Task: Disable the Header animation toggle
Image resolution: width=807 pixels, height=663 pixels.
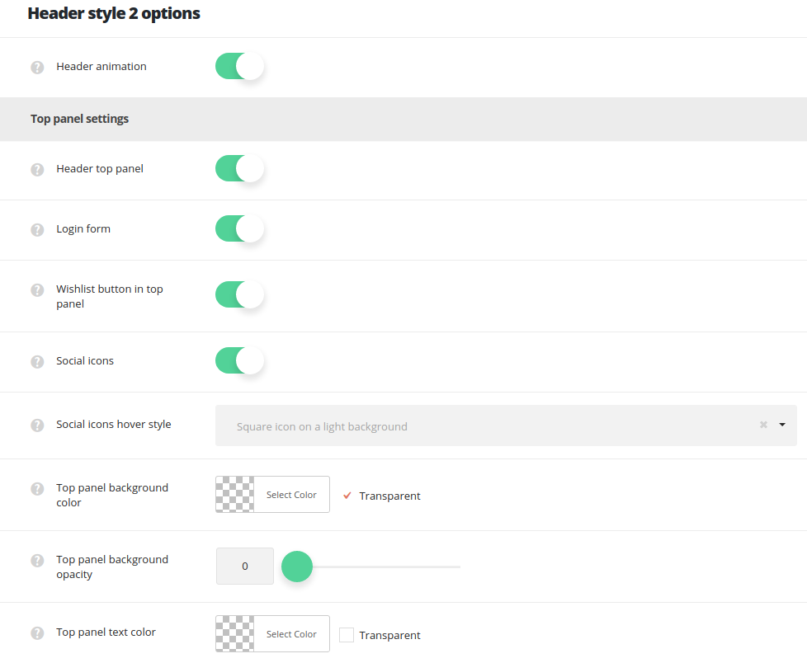Action: tap(239, 67)
